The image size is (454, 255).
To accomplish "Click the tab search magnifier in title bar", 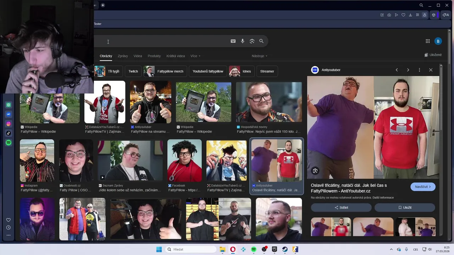I will pyautogui.click(x=421, y=5).
